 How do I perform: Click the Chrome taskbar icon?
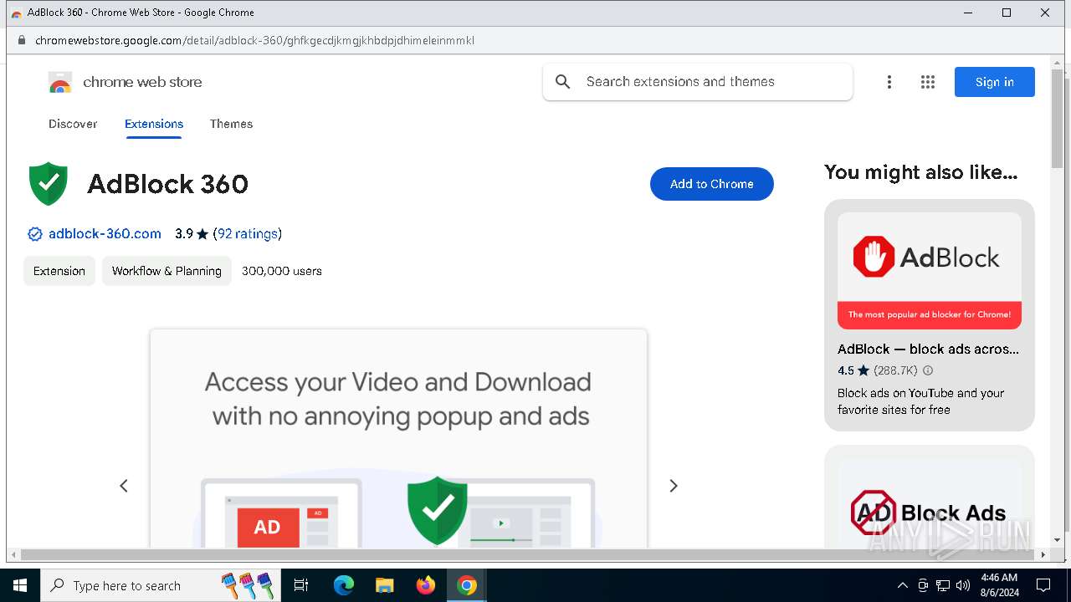point(467,585)
